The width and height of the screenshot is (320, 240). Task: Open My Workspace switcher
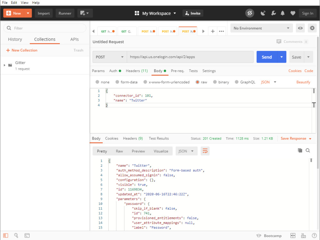[155, 13]
